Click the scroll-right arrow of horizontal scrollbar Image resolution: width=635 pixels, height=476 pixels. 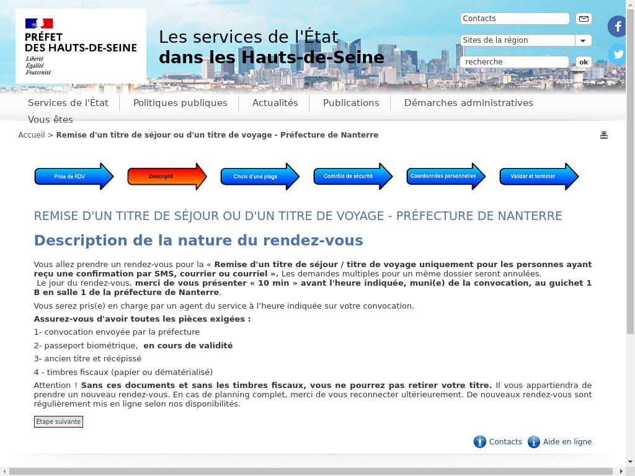coord(621,472)
